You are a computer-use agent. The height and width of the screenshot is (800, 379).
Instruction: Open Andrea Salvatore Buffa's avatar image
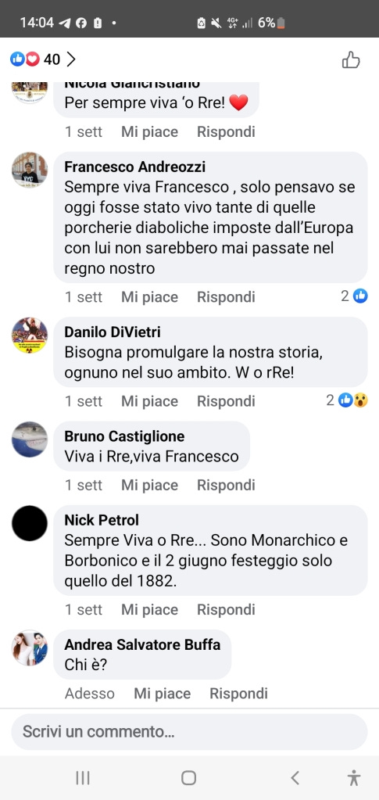pos(30,648)
